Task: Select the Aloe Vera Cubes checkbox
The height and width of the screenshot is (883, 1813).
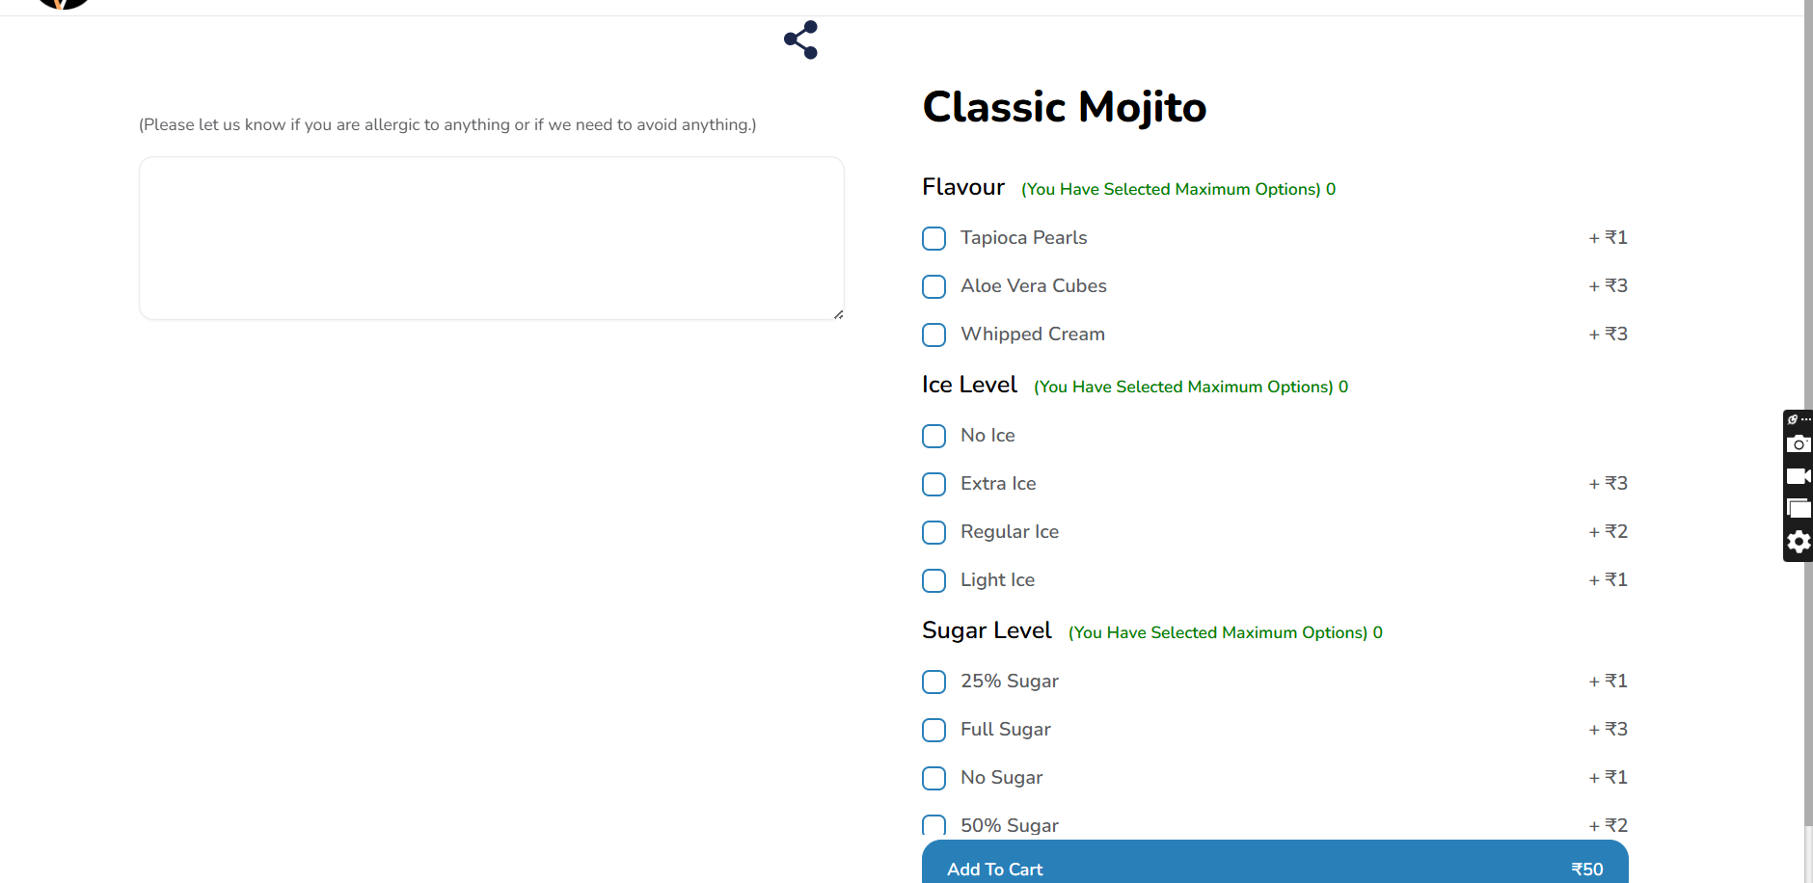Action: click(x=934, y=286)
